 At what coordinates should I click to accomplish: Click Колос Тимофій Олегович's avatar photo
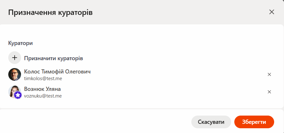click(x=15, y=74)
